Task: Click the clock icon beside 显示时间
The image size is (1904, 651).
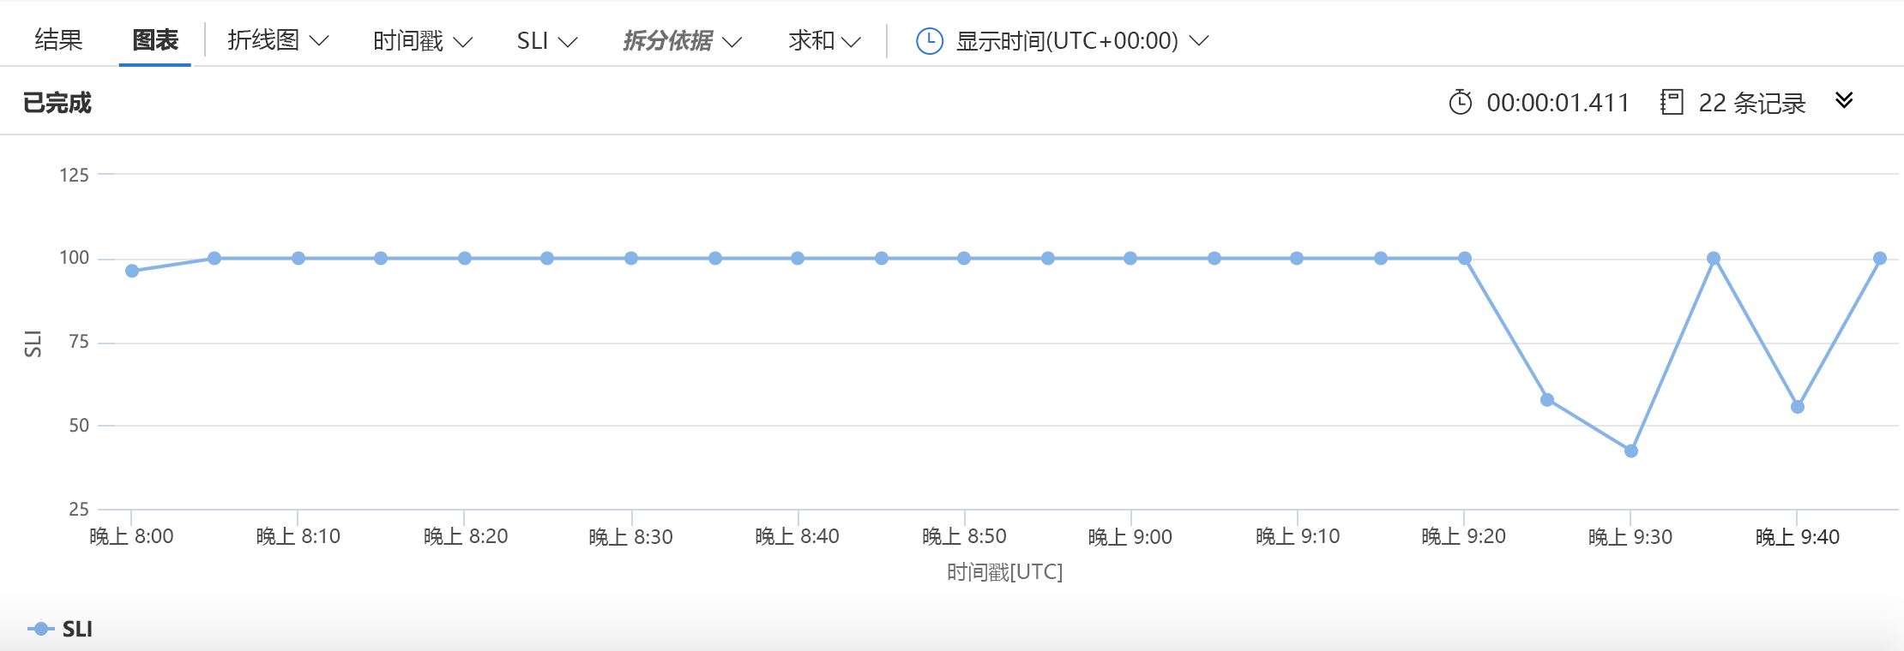Action: (930, 40)
